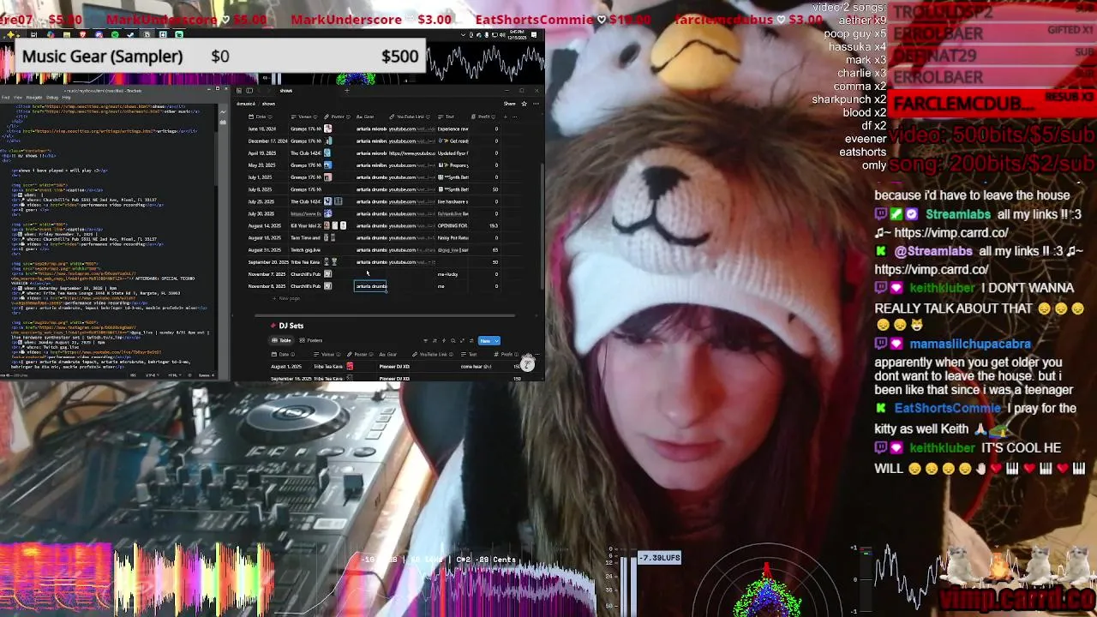Click the round help bubble in Notion

pos(527,364)
